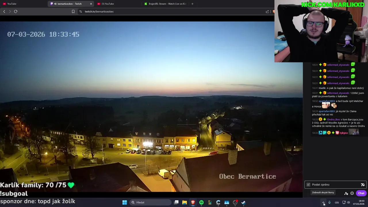Open the chat power-ups icon in message box
The image size is (368, 207).
[308, 185]
